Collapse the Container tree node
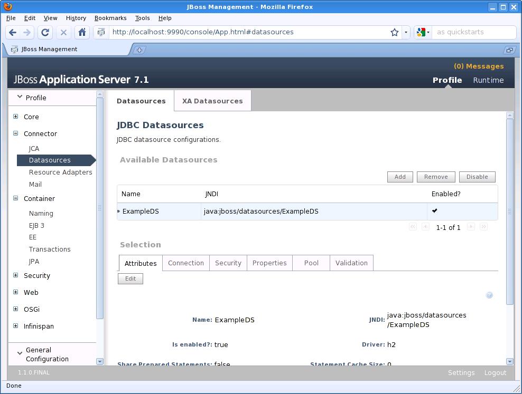The height and width of the screenshot is (394, 522). point(16,198)
